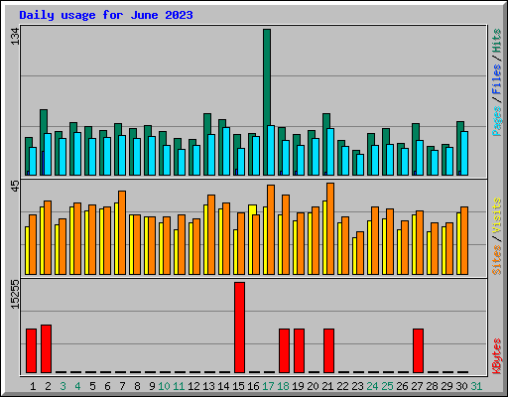This screenshot has width=508, height=397.
Task: Click the 'Sites' legend label
Action: (x=496, y=260)
